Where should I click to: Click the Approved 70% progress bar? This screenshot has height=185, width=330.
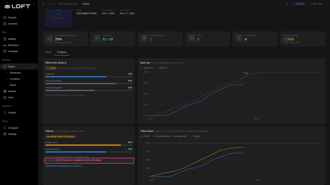[89, 77]
